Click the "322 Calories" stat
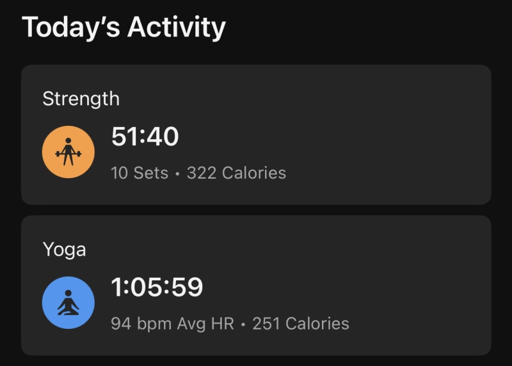This screenshot has height=366, width=512. [236, 173]
